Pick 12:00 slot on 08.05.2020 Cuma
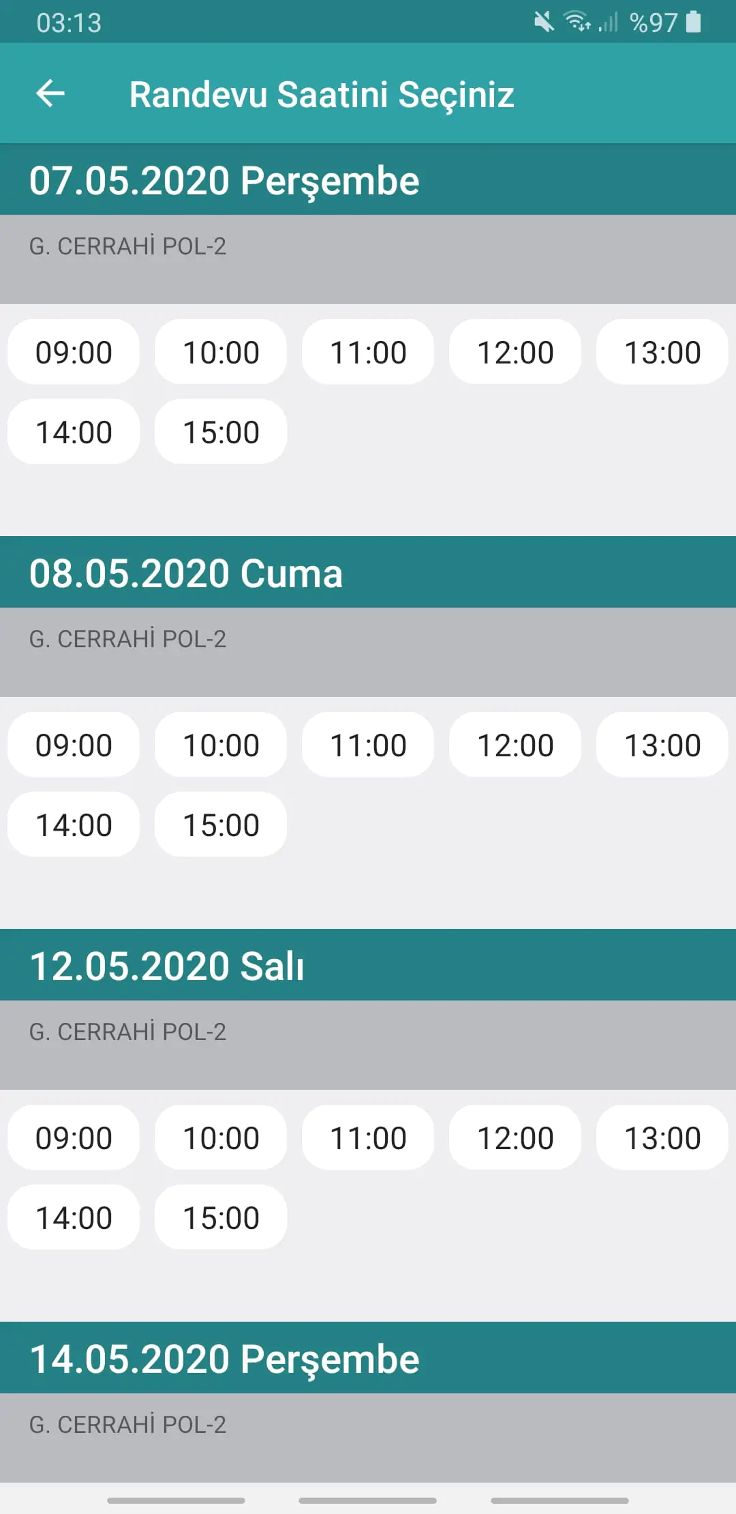 point(515,745)
